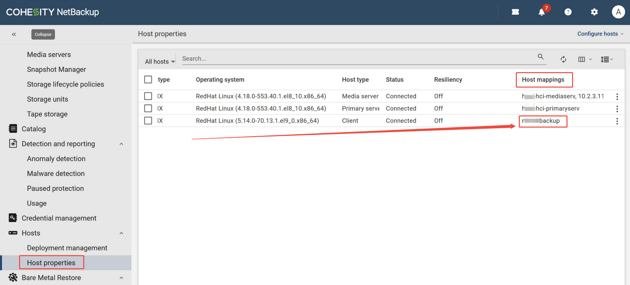630x285 pixels.
Task: Open the Configure hosts dropdown
Action: 600,34
